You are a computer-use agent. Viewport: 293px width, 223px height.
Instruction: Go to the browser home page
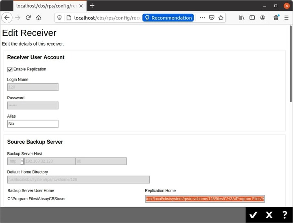[x=39, y=18]
